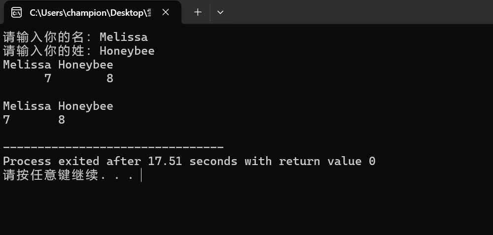Expand the new tab profile dropdown chevron
The image size is (493, 235).
[220, 12]
